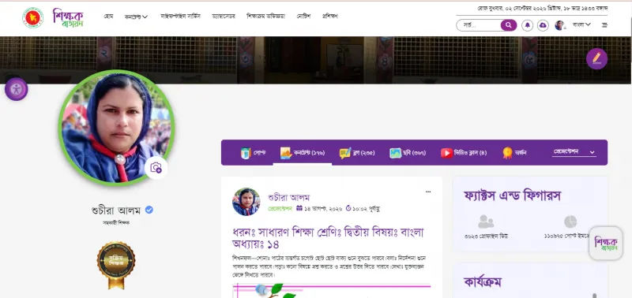Click the achievement medal icon

507,153
